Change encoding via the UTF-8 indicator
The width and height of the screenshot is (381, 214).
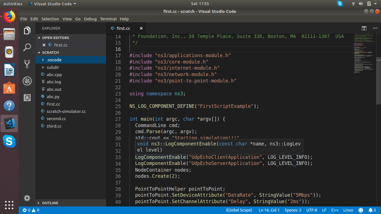click(312, 210)
